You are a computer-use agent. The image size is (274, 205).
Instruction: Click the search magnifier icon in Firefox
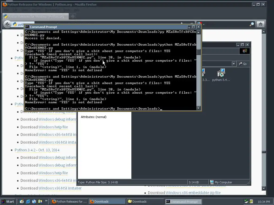pyautogui.click(x=252, y=24)
